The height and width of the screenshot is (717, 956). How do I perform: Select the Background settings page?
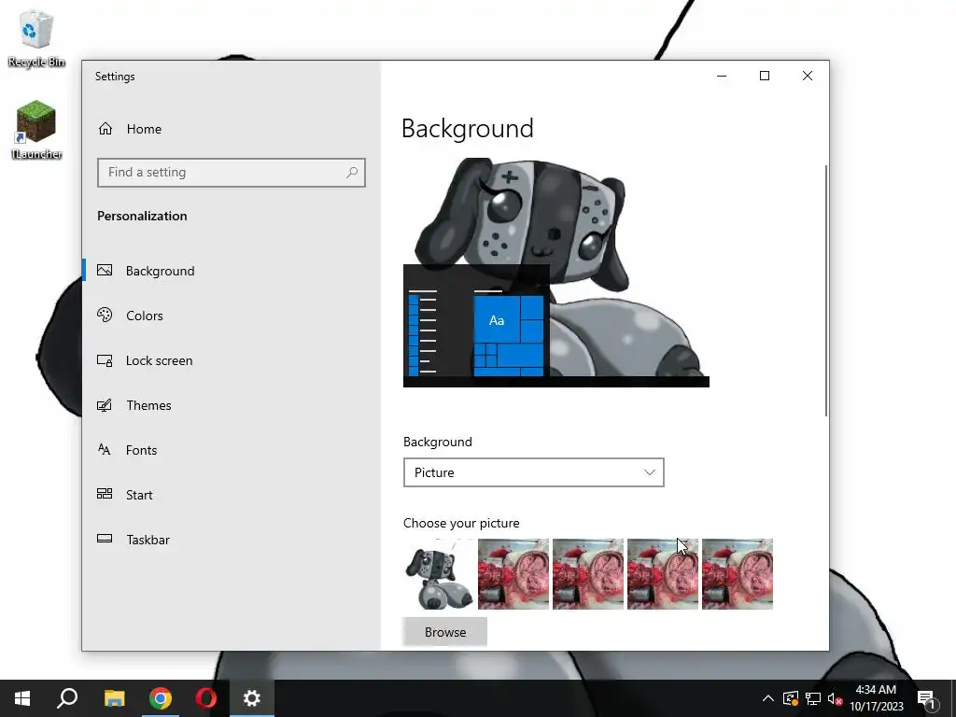[x=232, y=270]
